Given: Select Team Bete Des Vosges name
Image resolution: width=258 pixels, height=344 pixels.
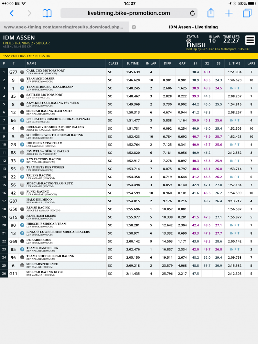Looking at the screenshot, I should click(x=45, y=168).
